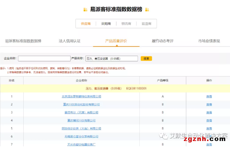
Task: Open the 易派客标准指数数据榜 sub-tab
Action: (23, 41)
